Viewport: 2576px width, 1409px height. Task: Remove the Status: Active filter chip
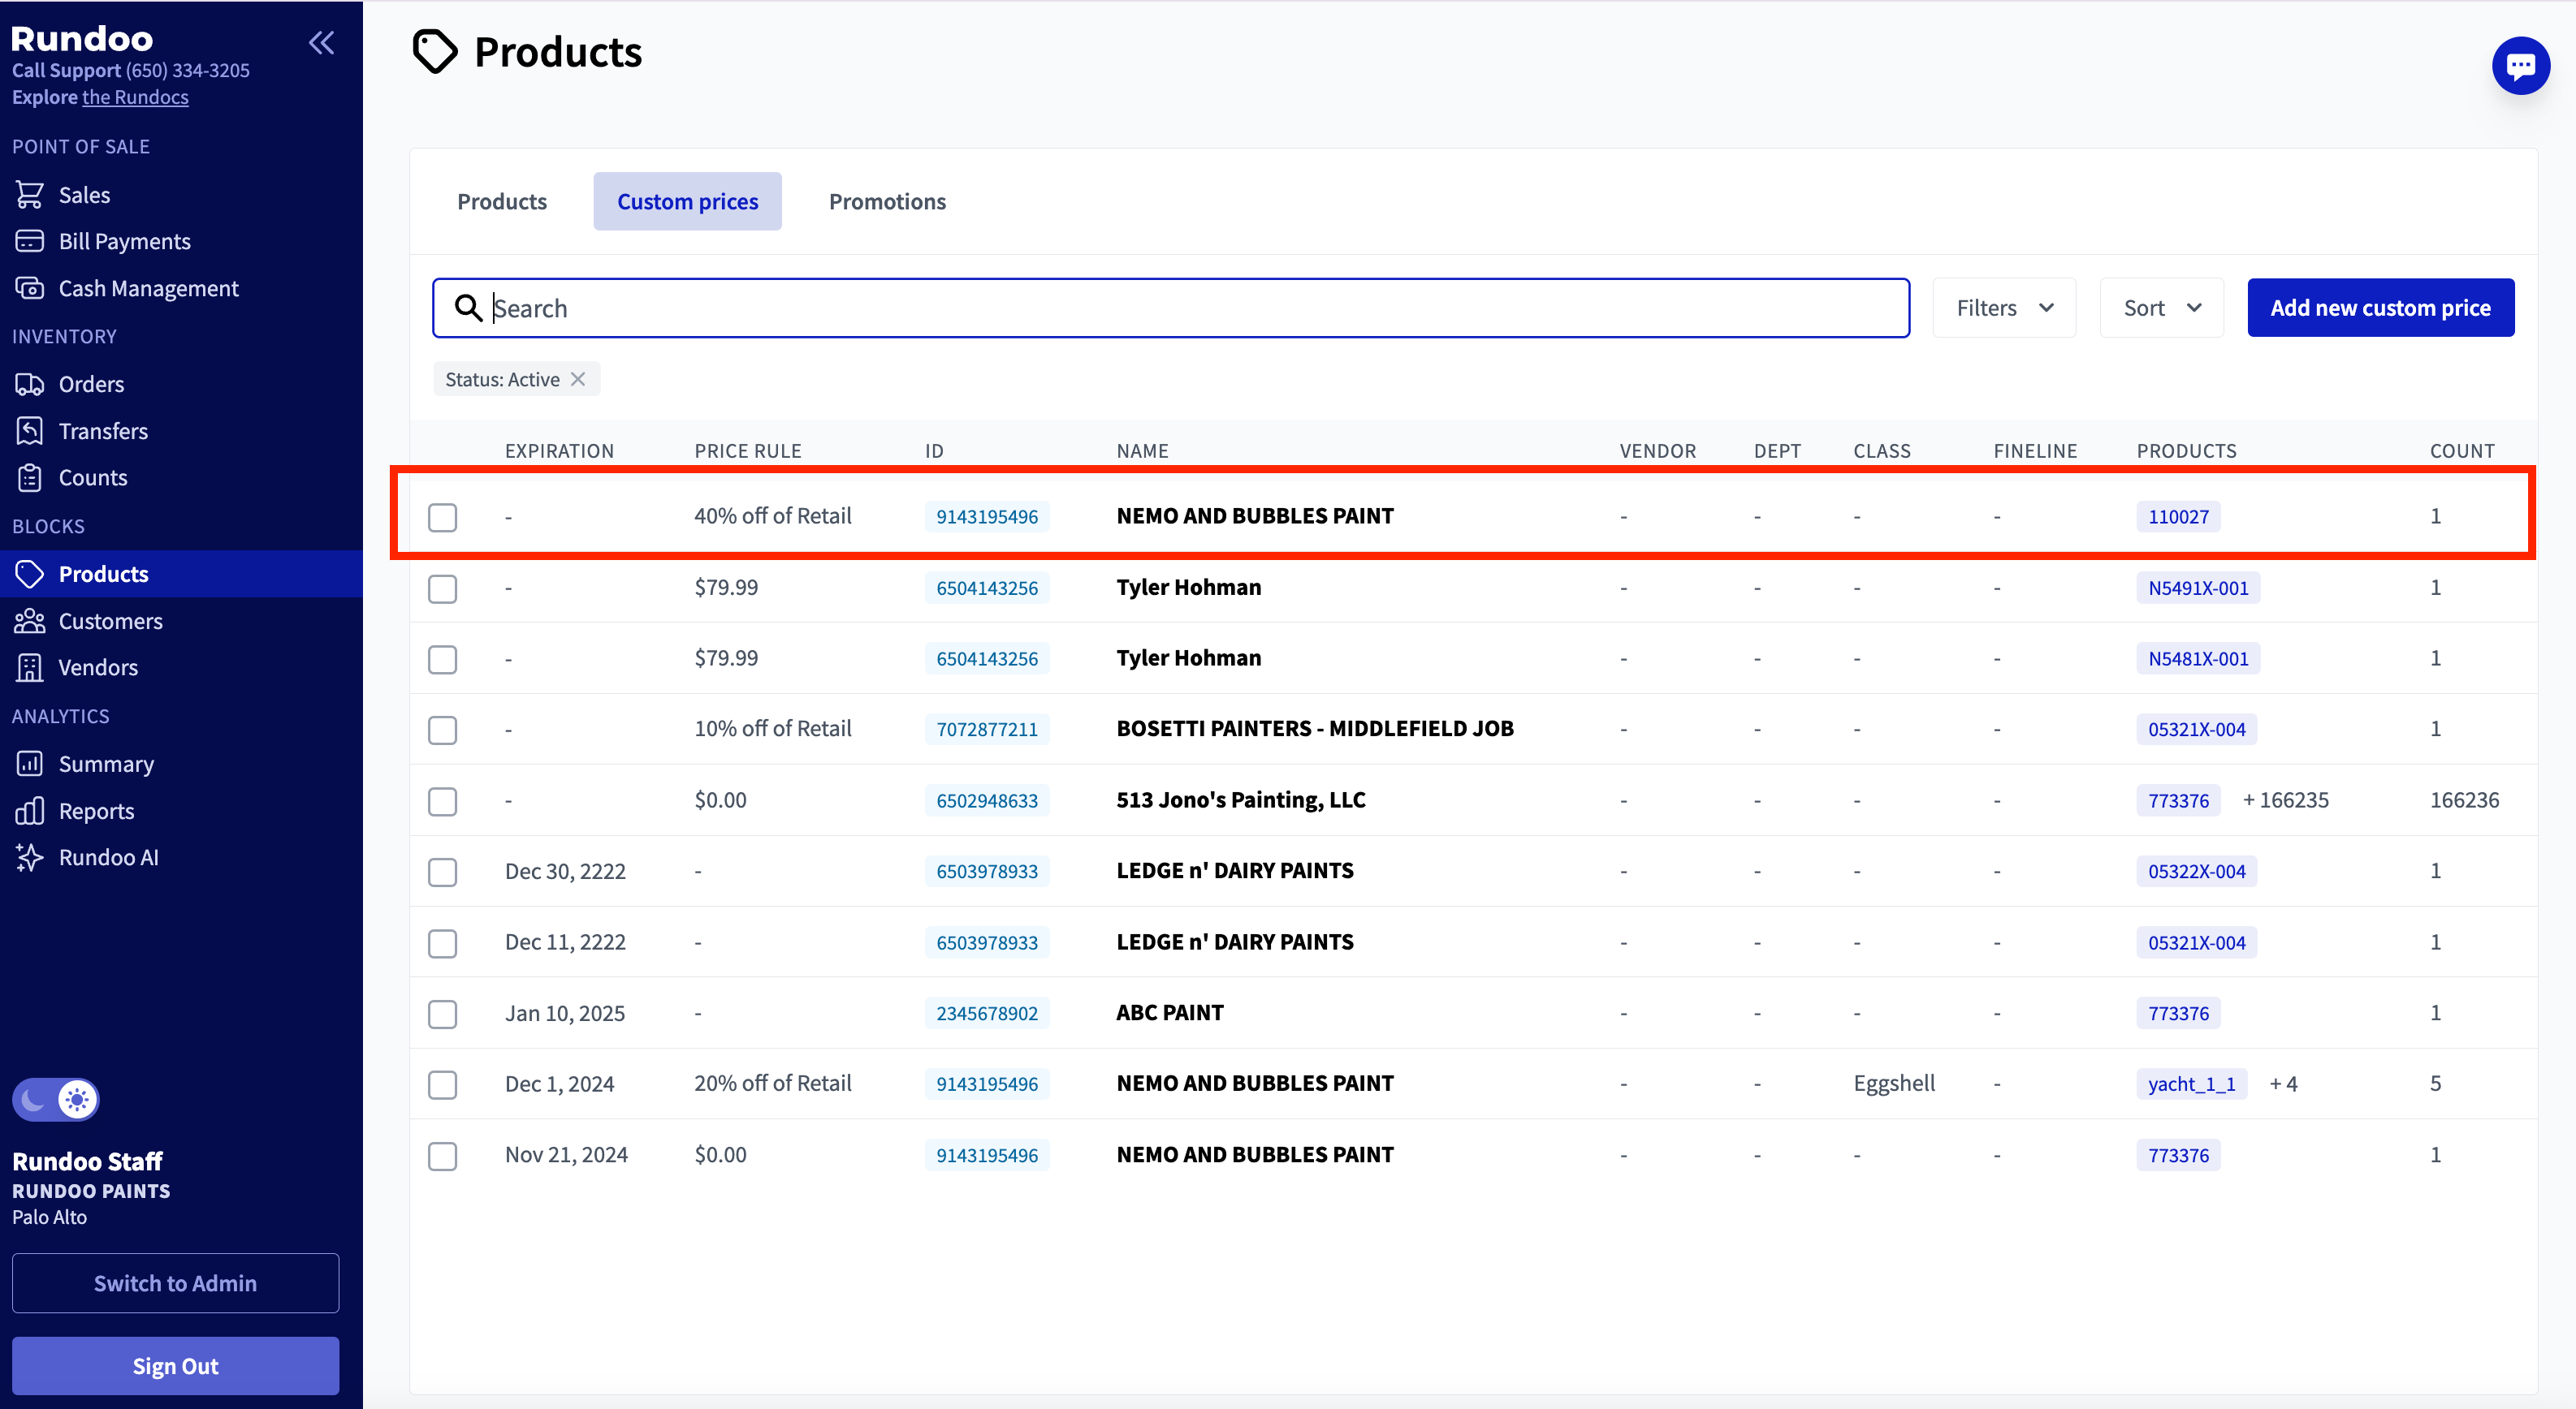(x=578, y=380)
